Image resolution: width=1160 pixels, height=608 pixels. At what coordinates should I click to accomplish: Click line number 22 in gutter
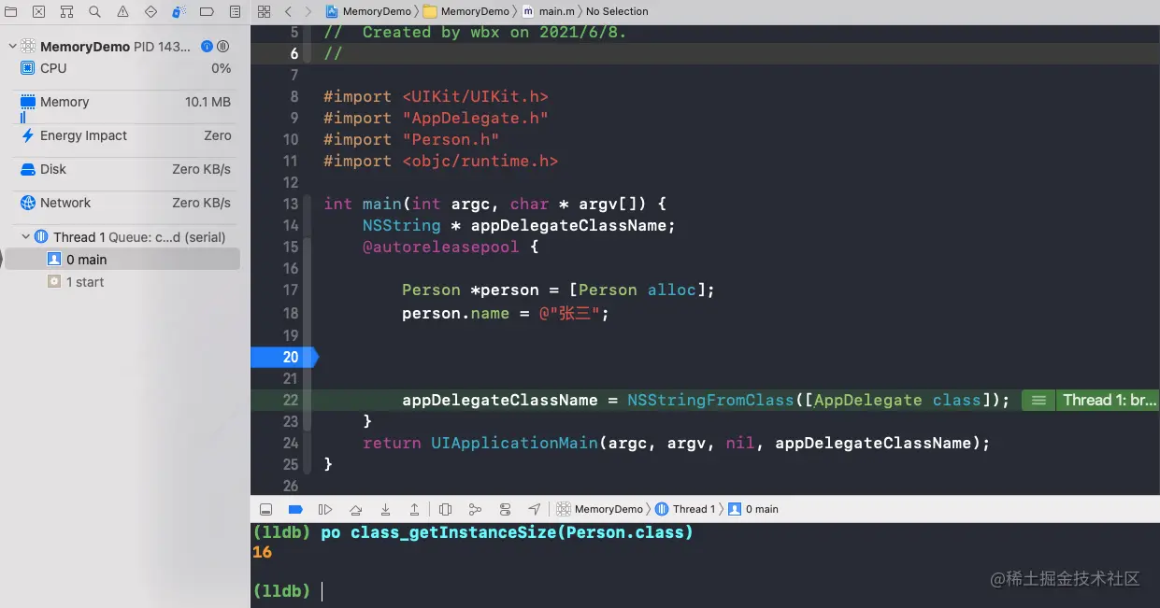tap(290, 400)
